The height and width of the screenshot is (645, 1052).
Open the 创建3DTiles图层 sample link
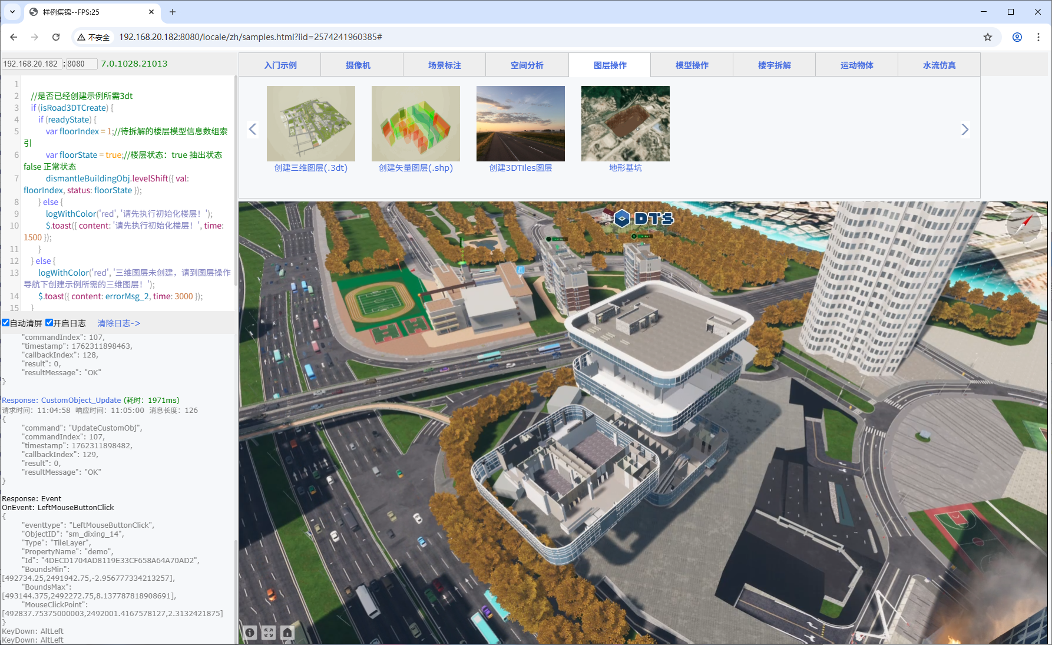pos(520,168)
